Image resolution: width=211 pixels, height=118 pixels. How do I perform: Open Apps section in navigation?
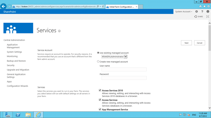(x=9, y=82)
